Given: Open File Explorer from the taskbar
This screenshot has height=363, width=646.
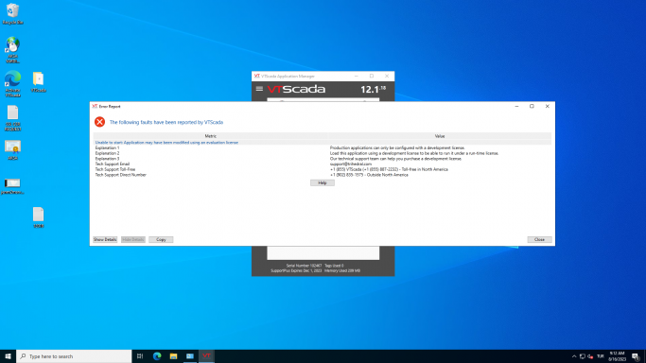Looking at the screenshot, I should (173, 356).
